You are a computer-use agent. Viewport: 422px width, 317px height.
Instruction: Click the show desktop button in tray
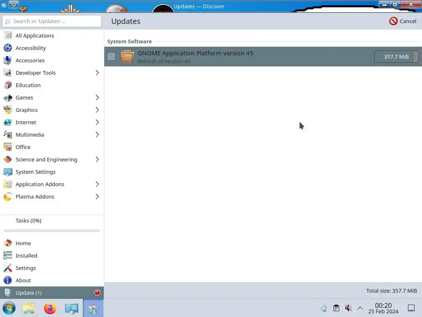coord(411,308)
